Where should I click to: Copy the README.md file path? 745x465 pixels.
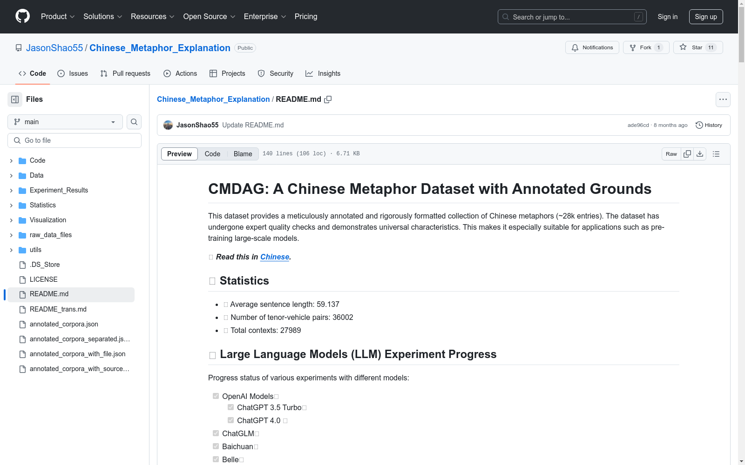click(328, 100)
